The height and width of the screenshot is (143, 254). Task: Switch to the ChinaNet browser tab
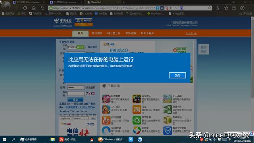104,2
